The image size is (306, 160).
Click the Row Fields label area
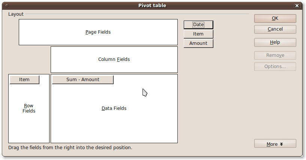point(29,108)
